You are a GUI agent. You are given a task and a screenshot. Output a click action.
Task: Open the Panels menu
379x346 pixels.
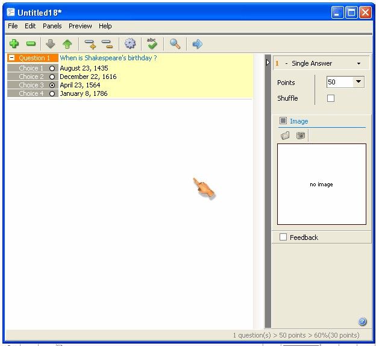52,26
